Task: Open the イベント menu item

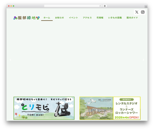Action: coord(73,18)
